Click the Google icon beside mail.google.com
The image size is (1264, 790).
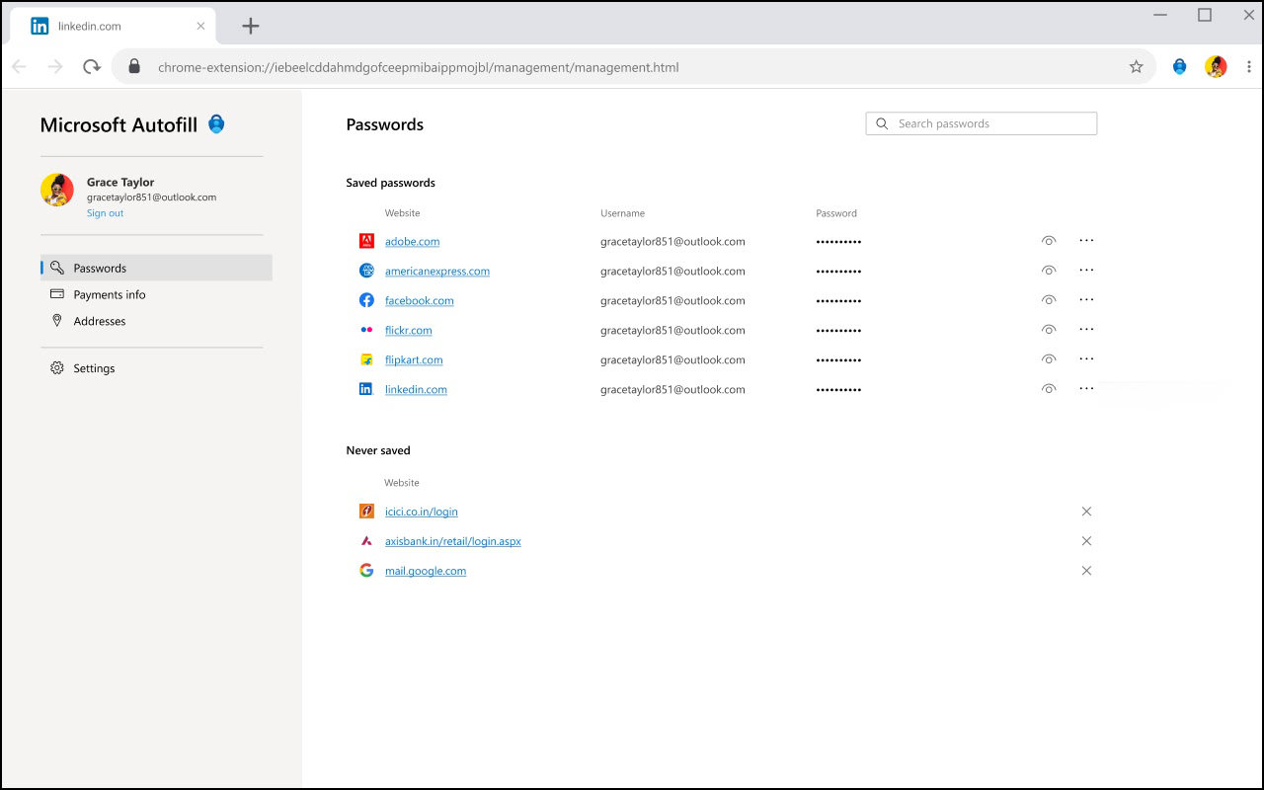coord(365,571)
